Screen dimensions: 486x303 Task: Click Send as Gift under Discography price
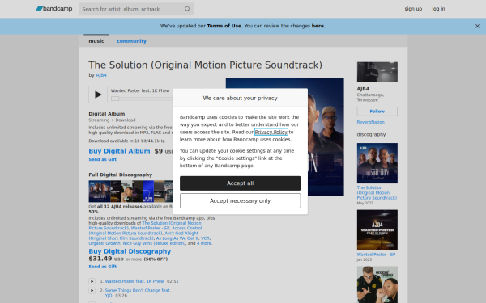[103, 267]
